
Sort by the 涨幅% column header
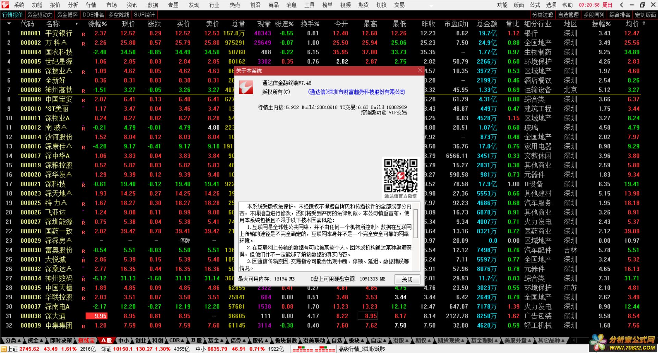click(97, 24)
